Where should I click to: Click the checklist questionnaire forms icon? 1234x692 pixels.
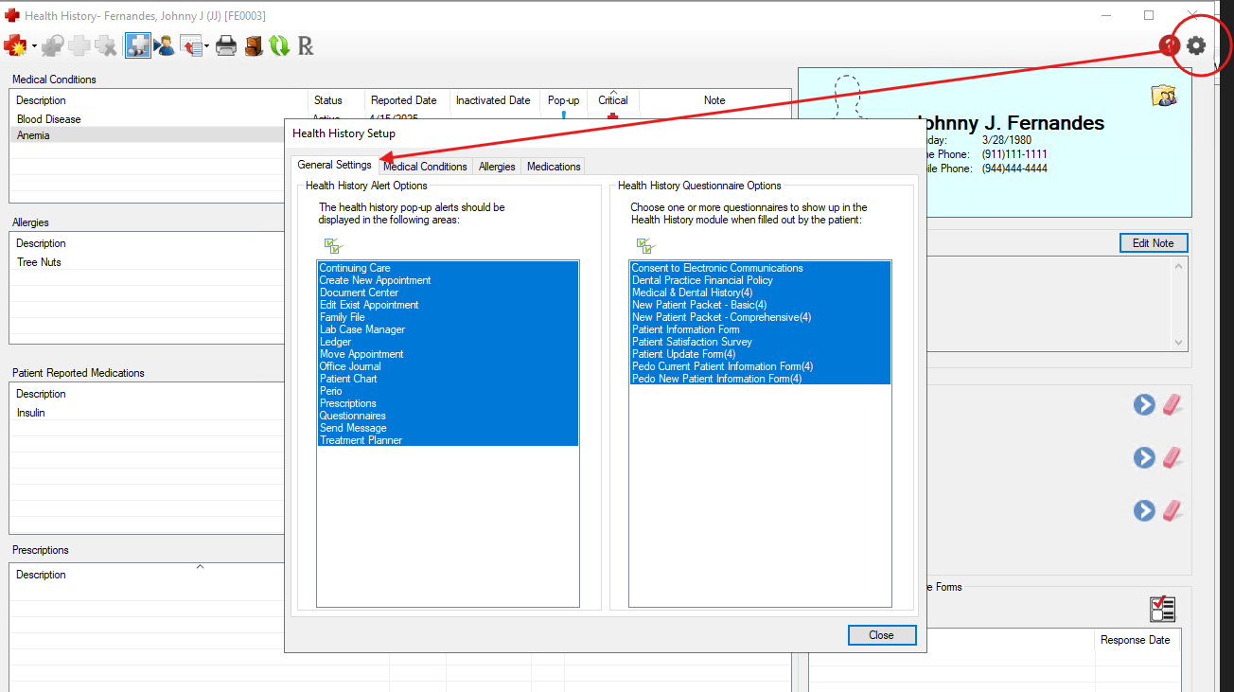pos(1162,609)
